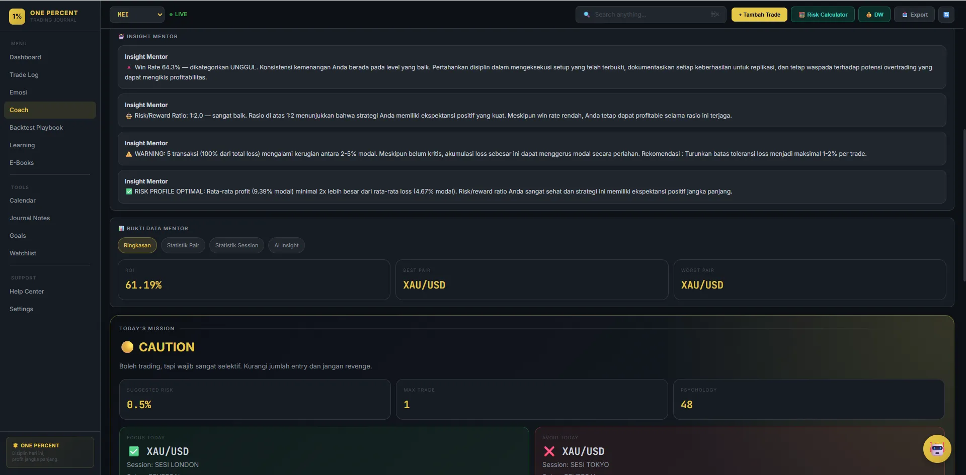Click the Best Pair XAU/USD card
Screen dimensions: 966x475
coord(532,279)
